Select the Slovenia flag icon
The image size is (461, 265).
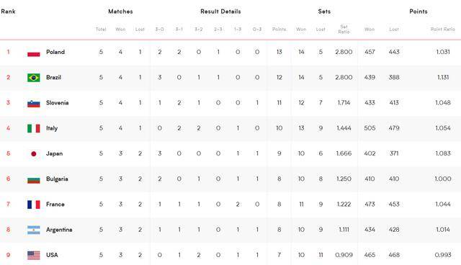click(34, 104)
